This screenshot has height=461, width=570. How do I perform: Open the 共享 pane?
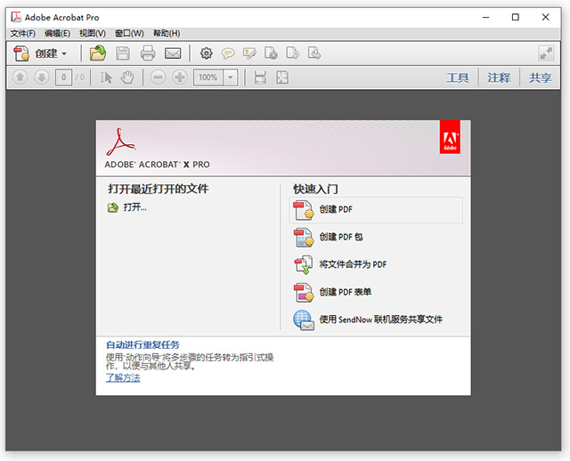[541, 77]
